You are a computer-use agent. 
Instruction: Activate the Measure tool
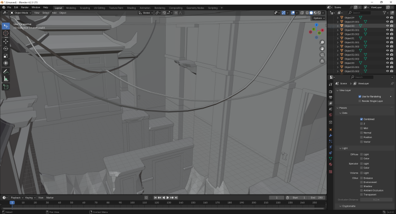pyautogui.click(x=6, y=79)
